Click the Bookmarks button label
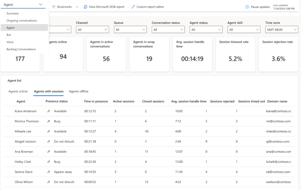This screenshot has height=190, width=301. [65, 7]
